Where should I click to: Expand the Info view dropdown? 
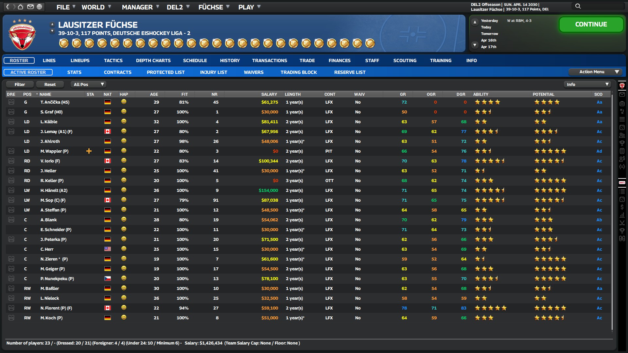pos(587,85)
